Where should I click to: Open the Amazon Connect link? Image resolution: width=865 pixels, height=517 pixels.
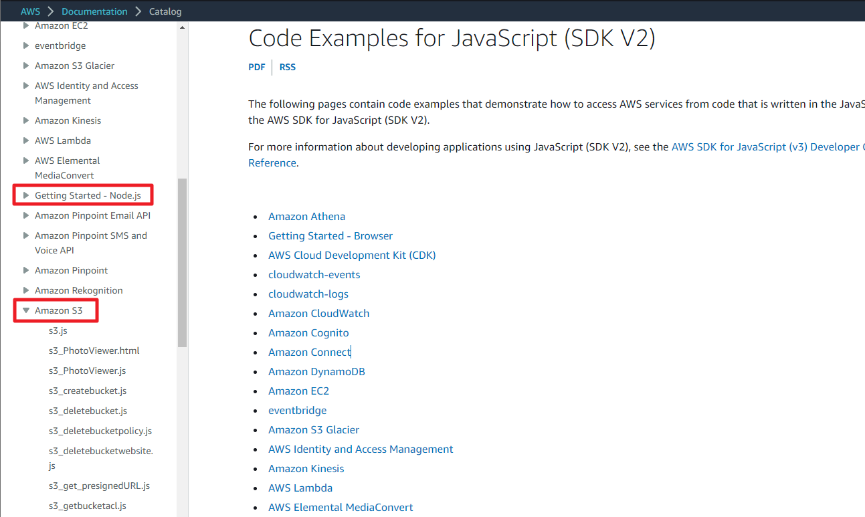(x=310, y=352)
